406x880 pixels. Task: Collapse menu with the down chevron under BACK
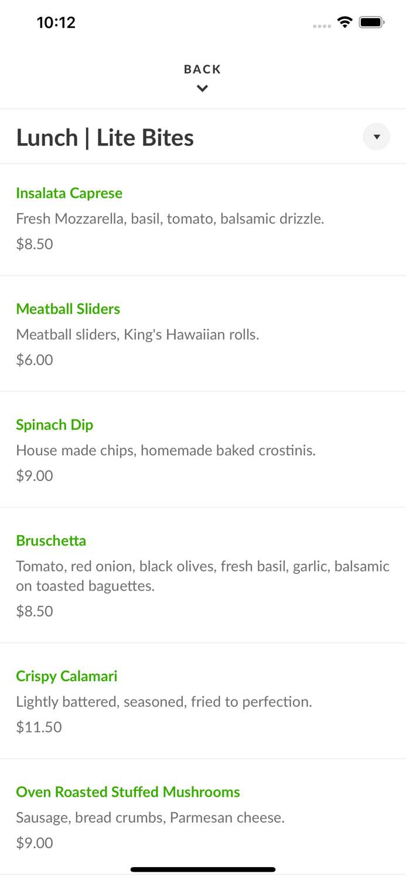pyautogui.click(x=202, y=89)
